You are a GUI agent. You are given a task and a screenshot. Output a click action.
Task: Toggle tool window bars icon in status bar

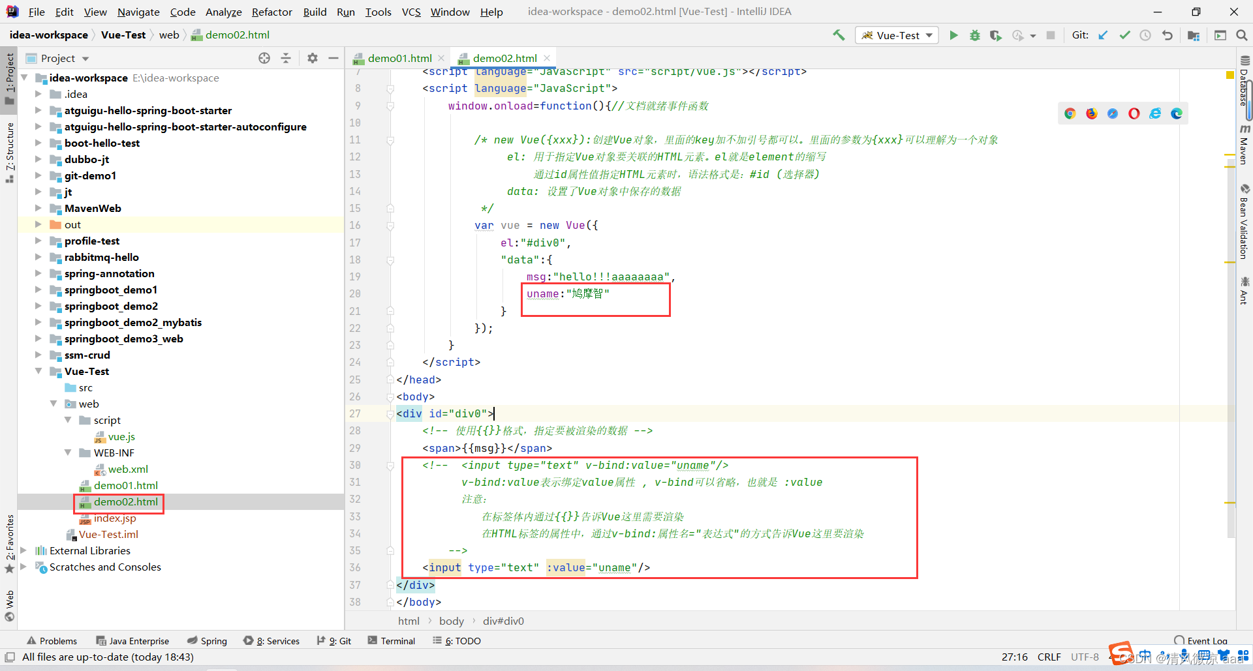(x=10, y=657)
